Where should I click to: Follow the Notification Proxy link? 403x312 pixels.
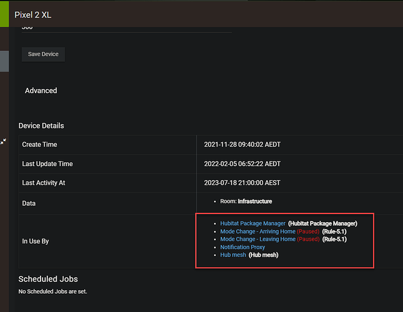point(243,247)
